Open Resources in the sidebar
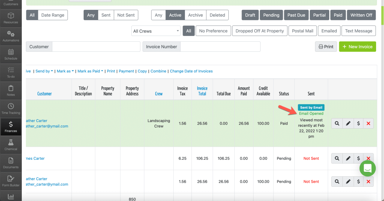Screen dimensions: 384x201 click(11, 18)
